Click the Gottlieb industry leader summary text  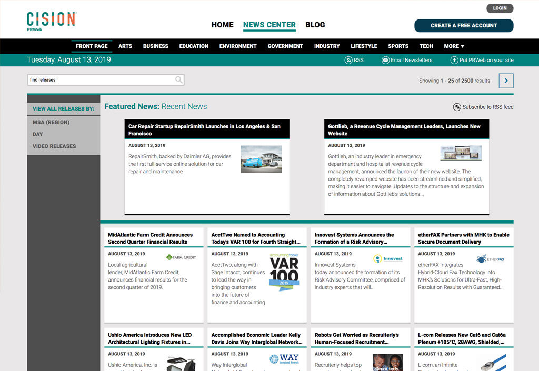(406, 175)
